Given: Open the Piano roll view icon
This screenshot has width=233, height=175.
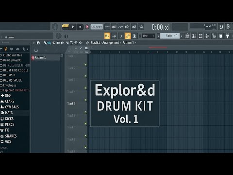Looking at the screenshot, I should 194,36.
